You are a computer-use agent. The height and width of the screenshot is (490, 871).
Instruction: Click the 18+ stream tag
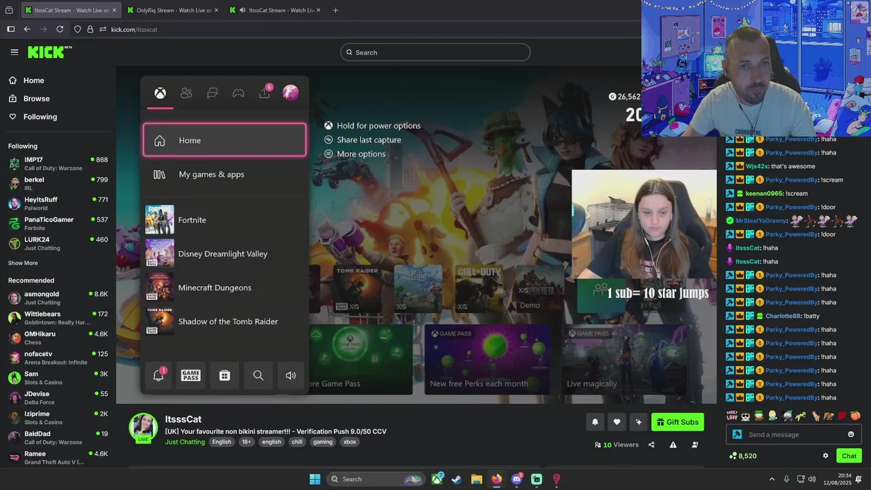pyautogui.click(x=246, y=442)
